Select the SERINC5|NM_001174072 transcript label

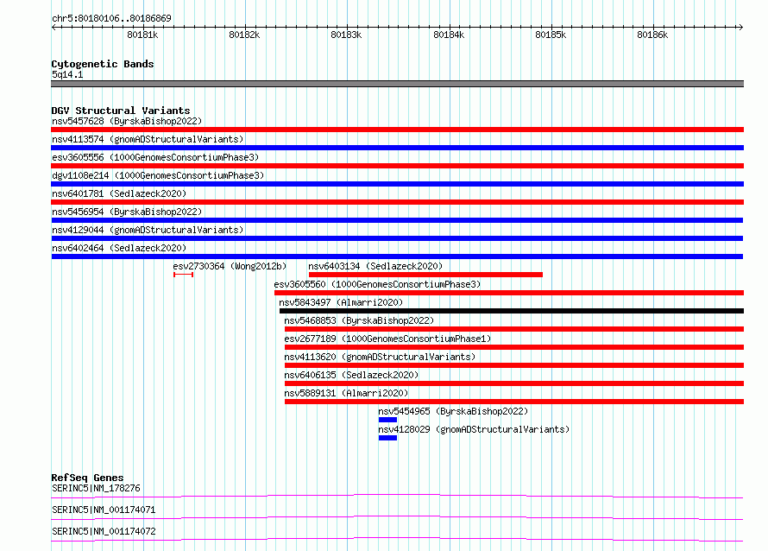pyautogui.click(x=104, y=531)
